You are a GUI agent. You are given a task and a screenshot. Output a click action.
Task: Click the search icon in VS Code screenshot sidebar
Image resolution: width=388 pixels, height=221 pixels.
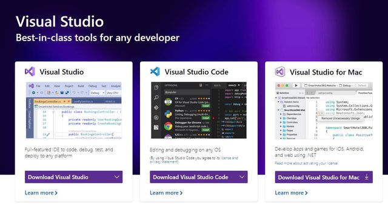click(x=156, y=97)
